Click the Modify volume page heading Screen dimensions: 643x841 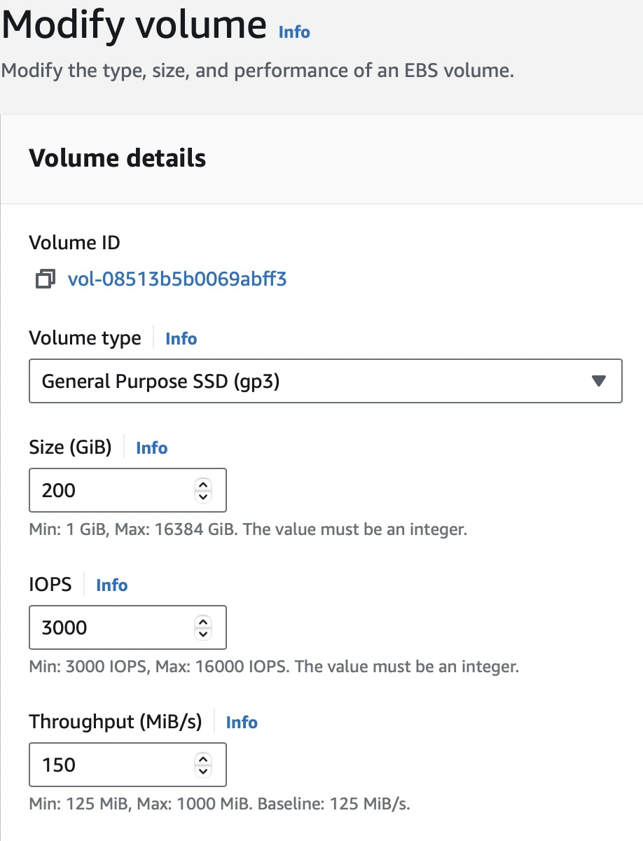(134, 27)
